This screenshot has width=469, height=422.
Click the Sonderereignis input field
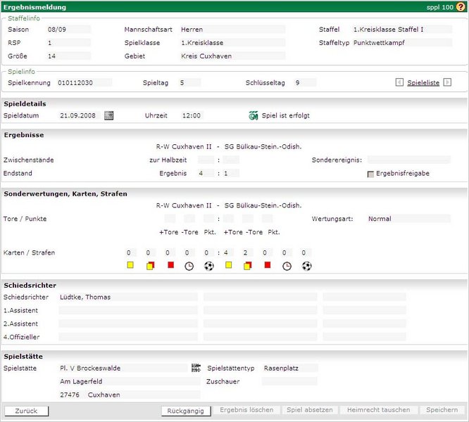point(408,160)
